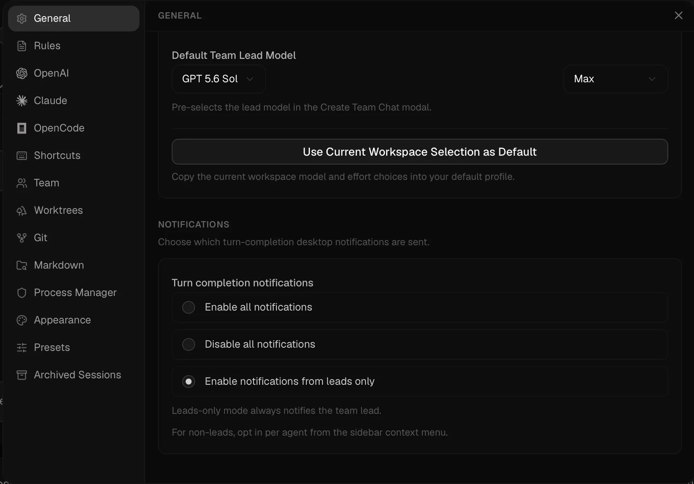Click the Presets sliders icon
Screen dimensions: 694x484
coord(22,348)
